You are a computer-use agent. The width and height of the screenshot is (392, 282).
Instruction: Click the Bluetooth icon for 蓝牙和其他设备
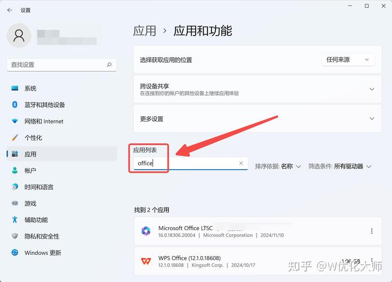(x=15, y=104)
